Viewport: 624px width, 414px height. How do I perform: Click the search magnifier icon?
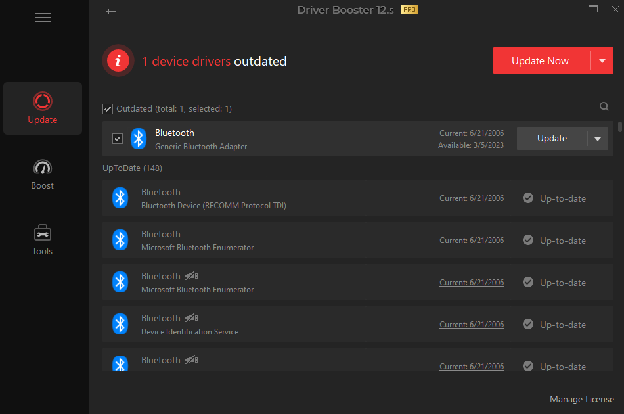pos(604,106)
